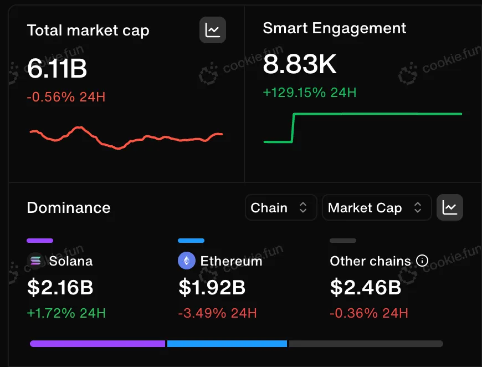
Task: Select the Ethereum chain label
Action: tap(231, 261)
